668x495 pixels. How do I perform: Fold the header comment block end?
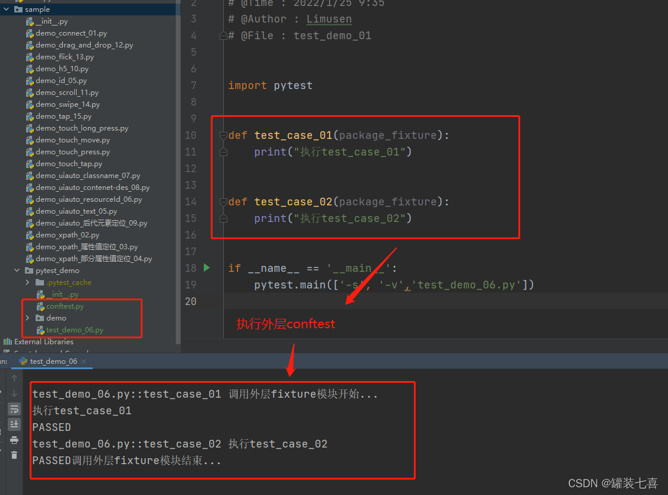pyautogui.click(x=223, y=36)
